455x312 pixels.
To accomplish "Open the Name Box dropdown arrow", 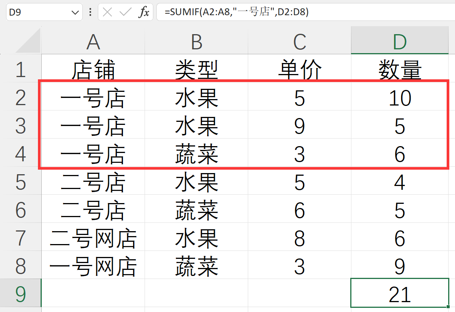I will 74,13.
